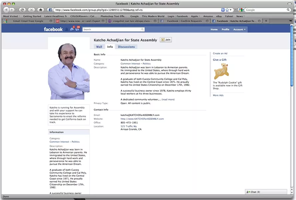The height and width of the screenshot is (200, 296).
Task: Close the Facebook Confirm Requests tab
Action: [x=207, y=21]
